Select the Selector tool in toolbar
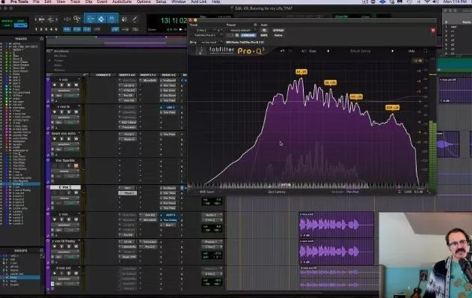Viewport: 472px width, 298px height. [x=101, y=19]
